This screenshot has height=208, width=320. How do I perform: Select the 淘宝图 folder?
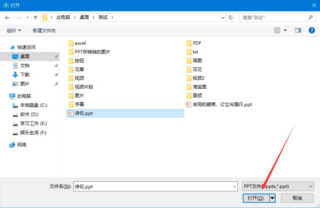(197, 87)
